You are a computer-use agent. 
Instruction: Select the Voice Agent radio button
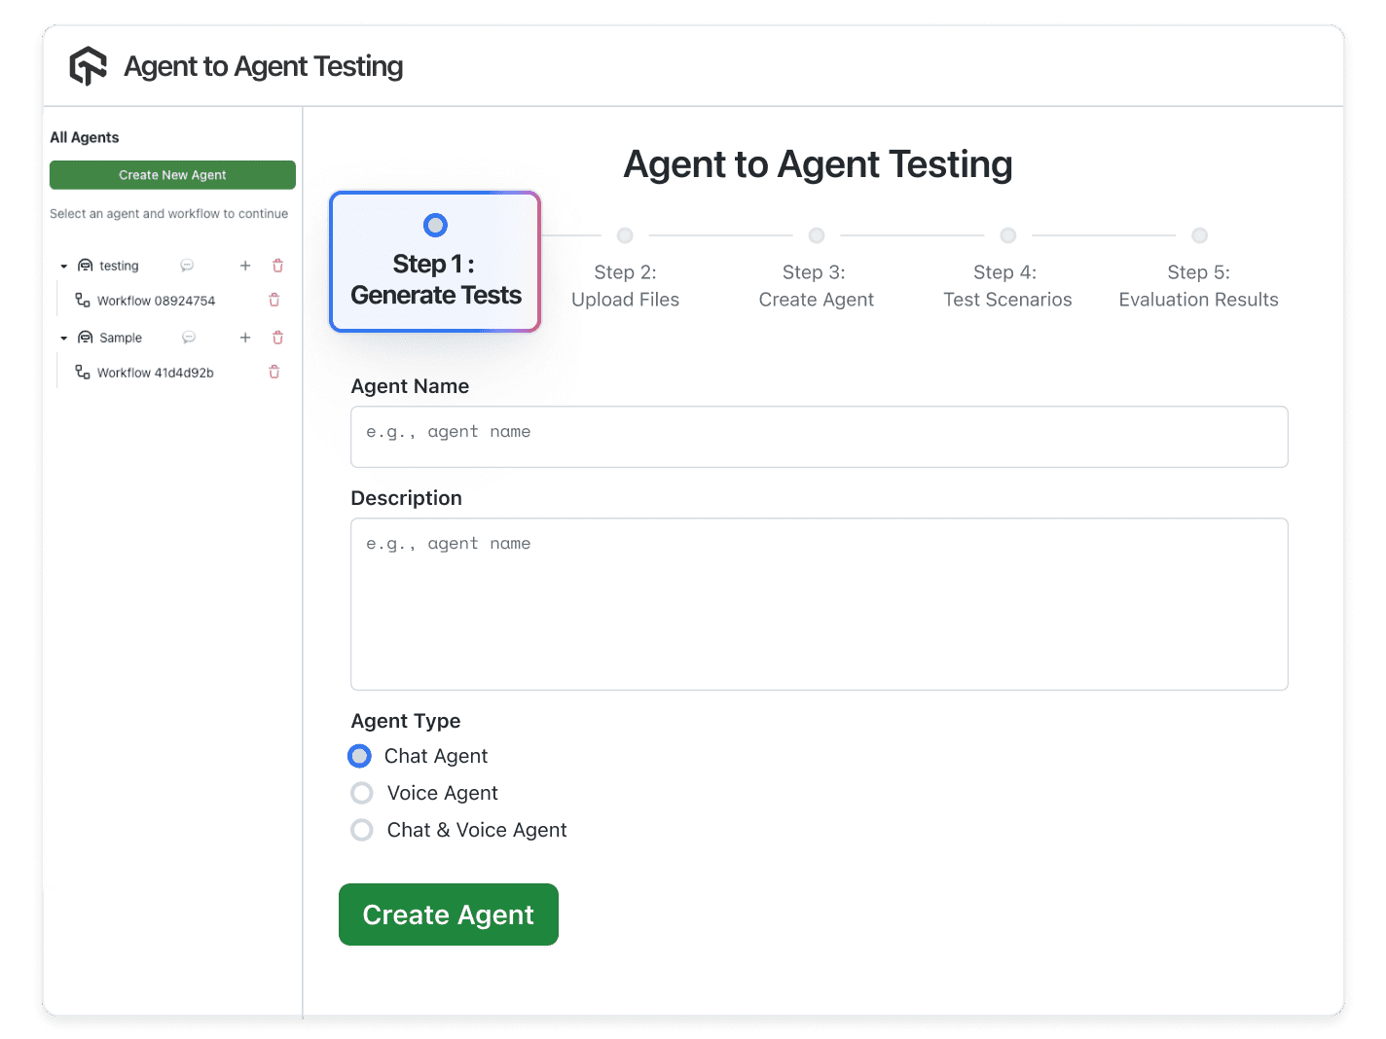(362, 793)
